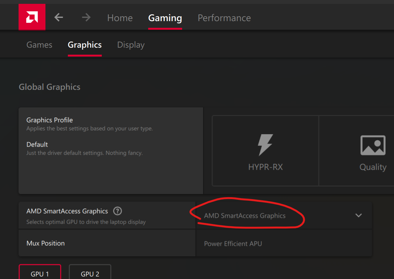Click the Global Graphics heading
The image size is (394, 279).
point(50,87)
